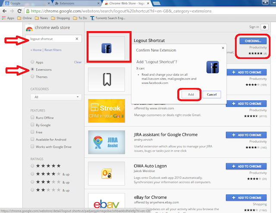
Task: Enable the Runs Offline checkbox
Action: [x=32, y=117]
